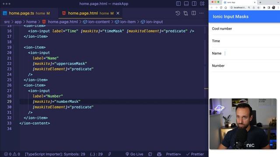Click the TypeScript file icon on home.page.ts tab
The image size is (280, 157).
pyautogui.click(x=5, y=13)
